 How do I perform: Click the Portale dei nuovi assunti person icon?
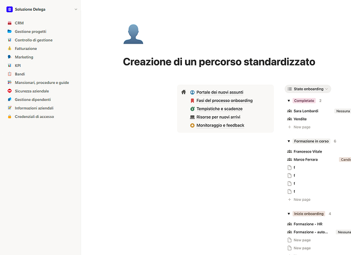193,92
